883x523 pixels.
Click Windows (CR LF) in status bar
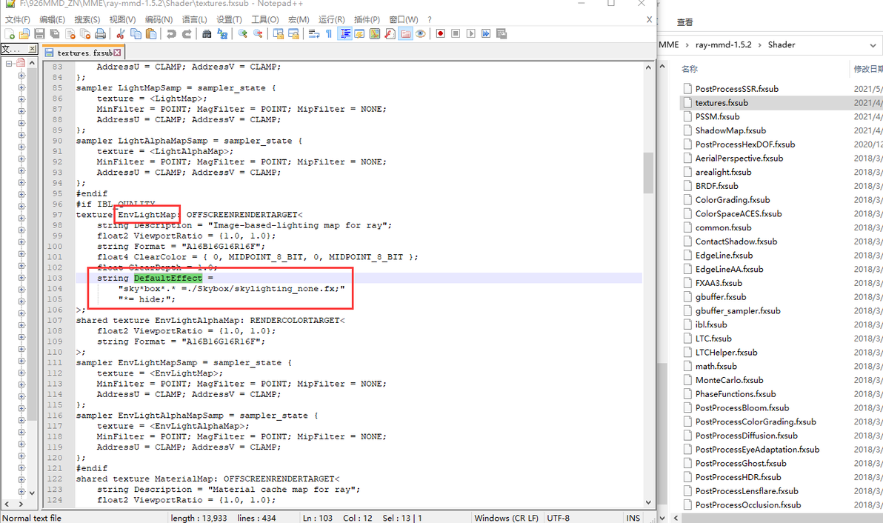pos(506,518)
